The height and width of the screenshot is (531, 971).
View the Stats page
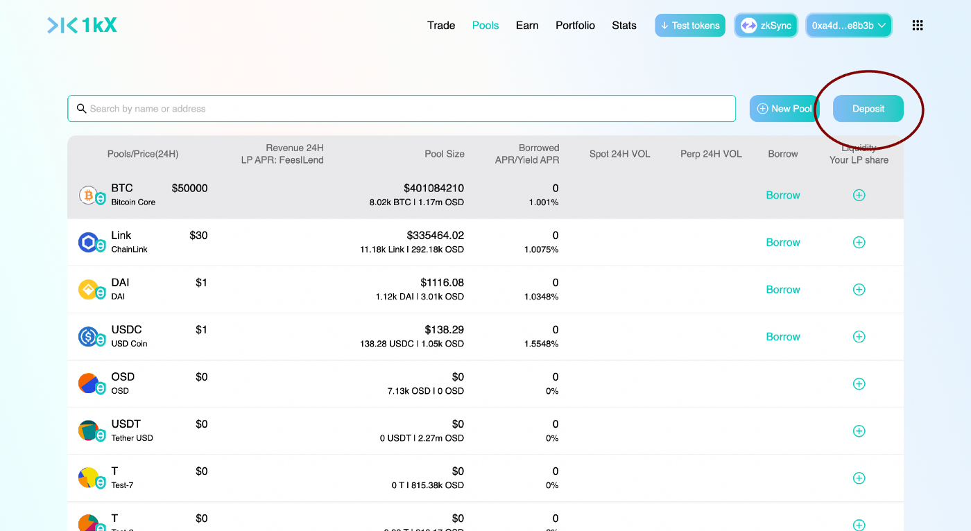coord(624,26)
